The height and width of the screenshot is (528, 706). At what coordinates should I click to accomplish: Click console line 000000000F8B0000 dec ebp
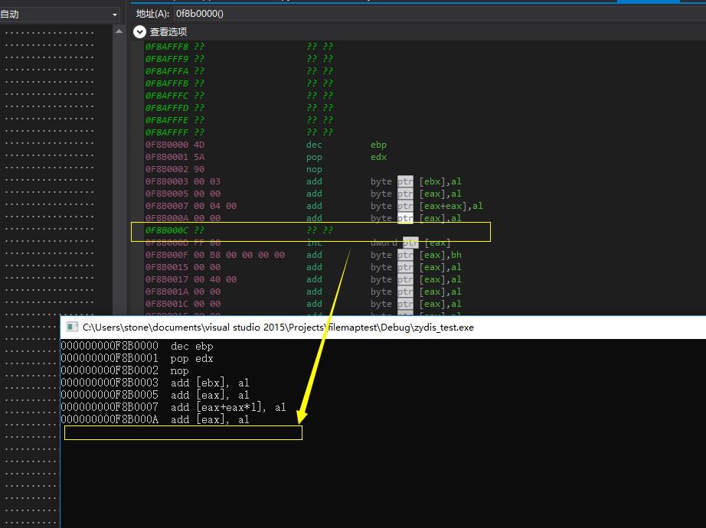pyautogui.click(x=137, y=346)
